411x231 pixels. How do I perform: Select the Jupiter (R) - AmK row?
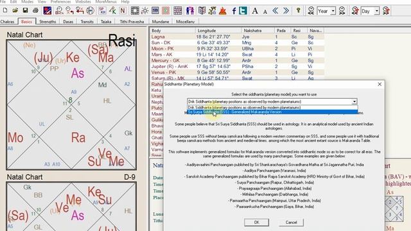click(x=237, y=66)
